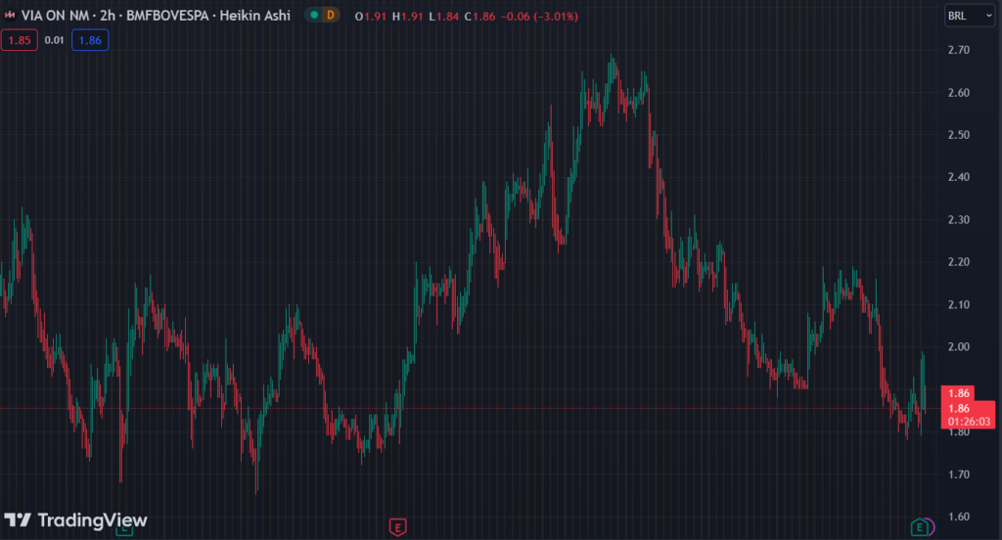Click the VIA symbol logo icon

(x=10, y=16)
